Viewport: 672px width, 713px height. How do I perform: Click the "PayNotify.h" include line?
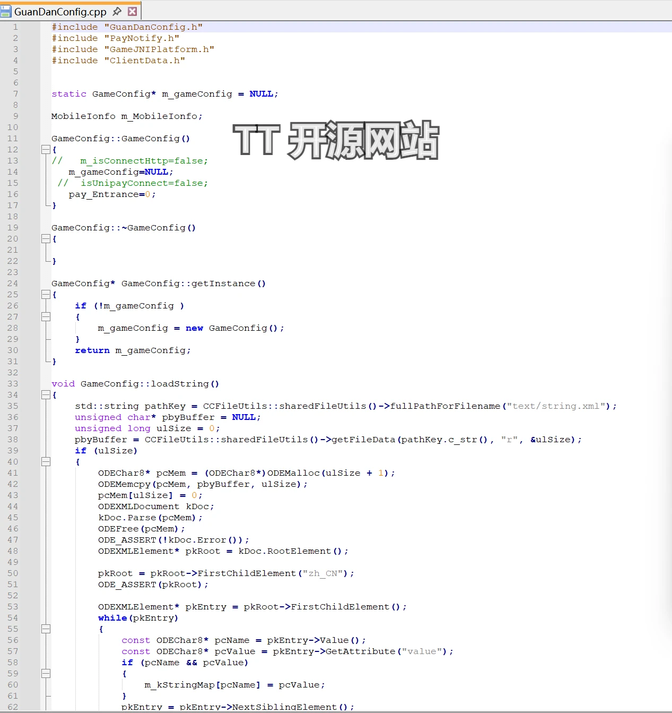point(115,38)
